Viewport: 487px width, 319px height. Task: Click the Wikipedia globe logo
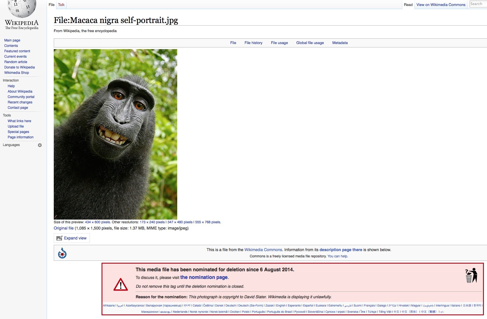click(22, 9)
